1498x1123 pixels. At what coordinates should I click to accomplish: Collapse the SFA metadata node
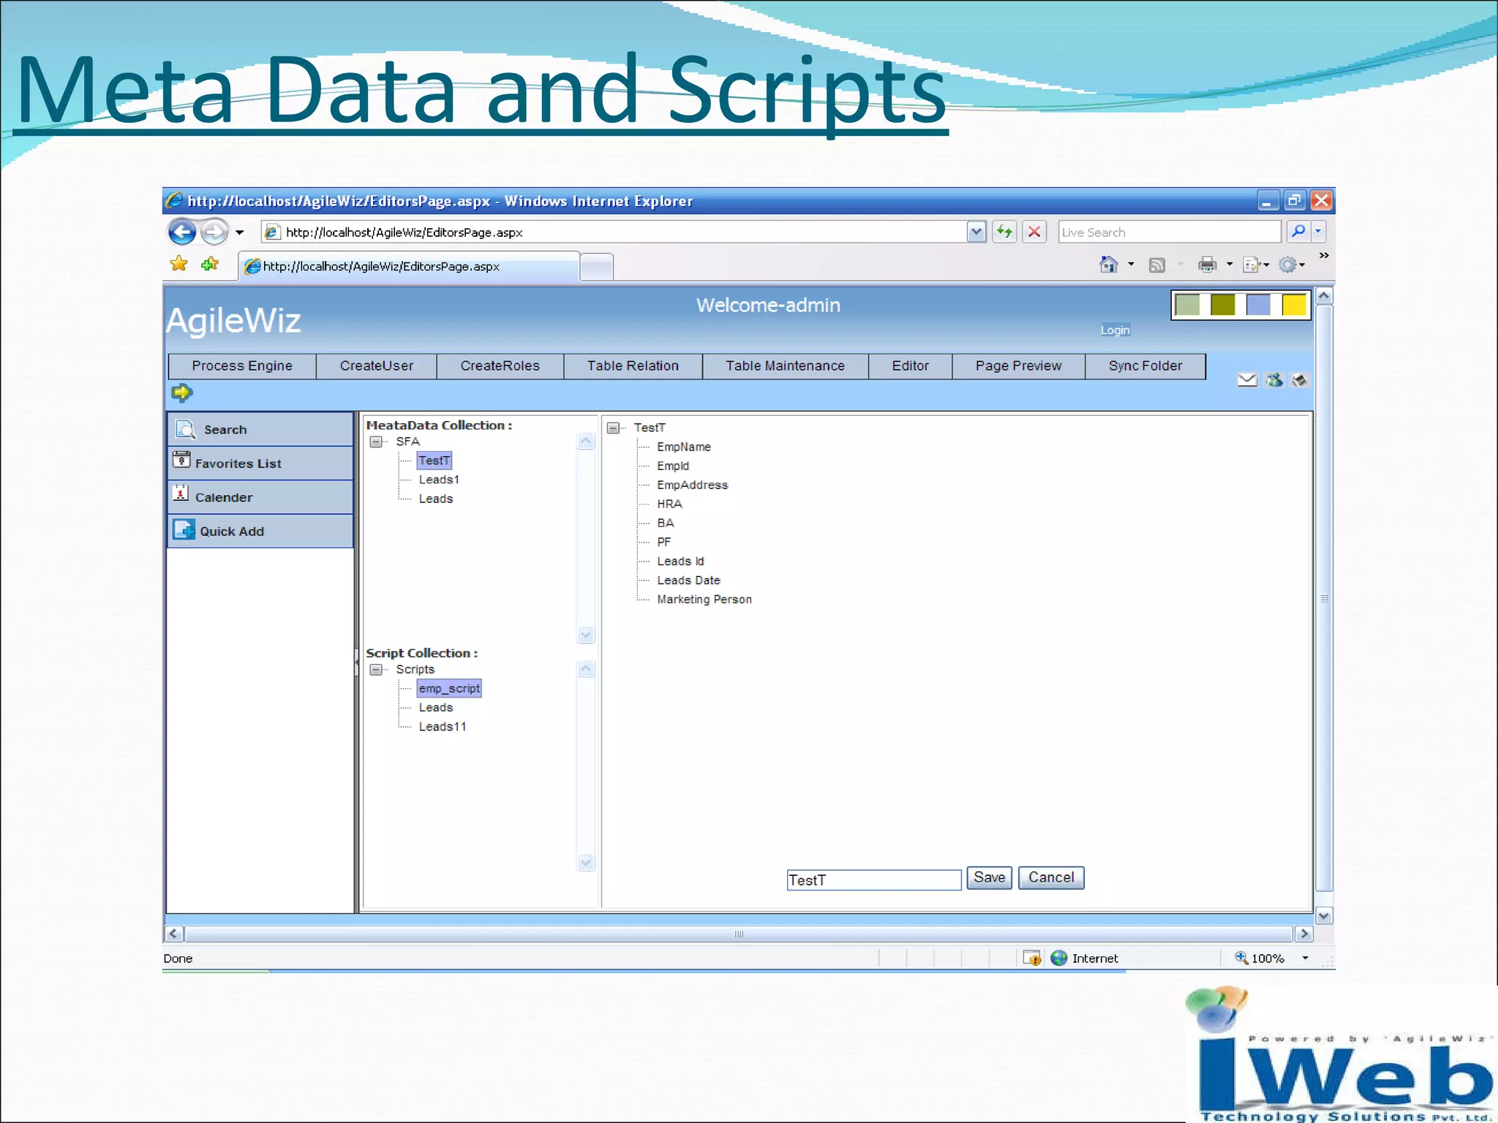376,442
